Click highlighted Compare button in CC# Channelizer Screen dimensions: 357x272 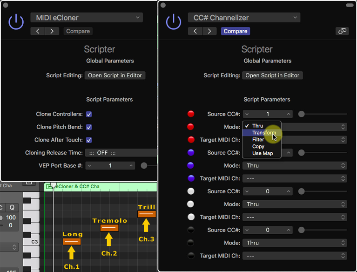coord(236,31)
